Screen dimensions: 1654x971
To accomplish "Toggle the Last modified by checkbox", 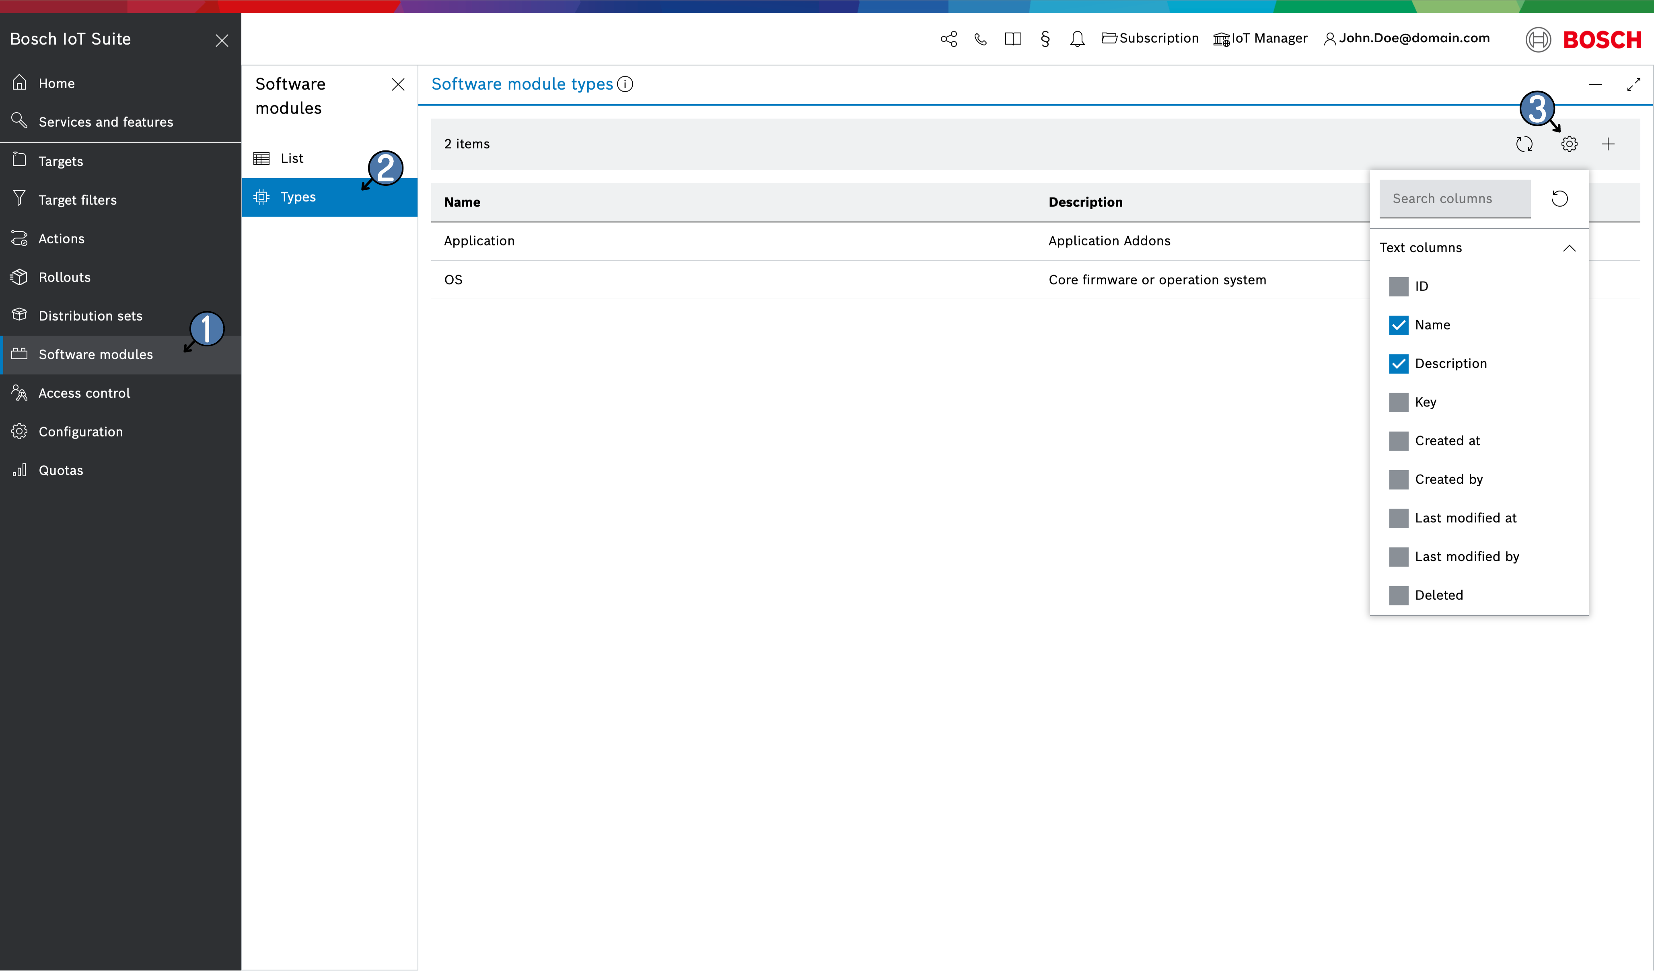I will 1398,557.
